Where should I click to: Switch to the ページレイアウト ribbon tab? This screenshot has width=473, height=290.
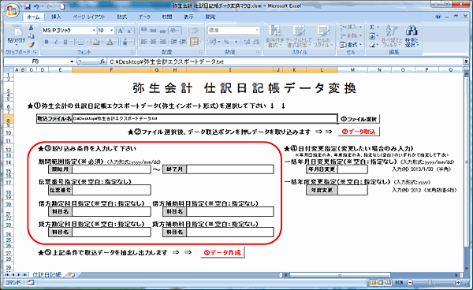[x=88, y=17]
